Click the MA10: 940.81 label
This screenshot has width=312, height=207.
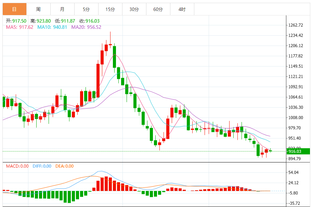[x=52, y=27]
